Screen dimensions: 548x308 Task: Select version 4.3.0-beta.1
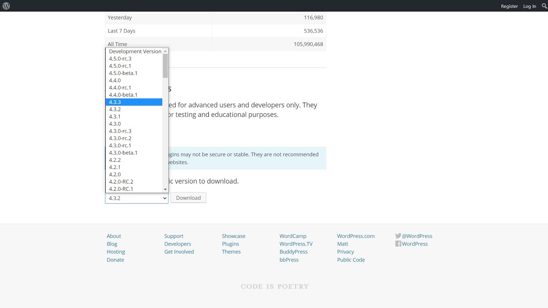(134, 153)
